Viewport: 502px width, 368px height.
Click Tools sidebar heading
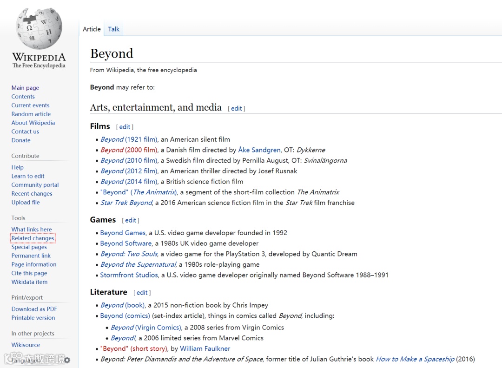click(18, 218)
